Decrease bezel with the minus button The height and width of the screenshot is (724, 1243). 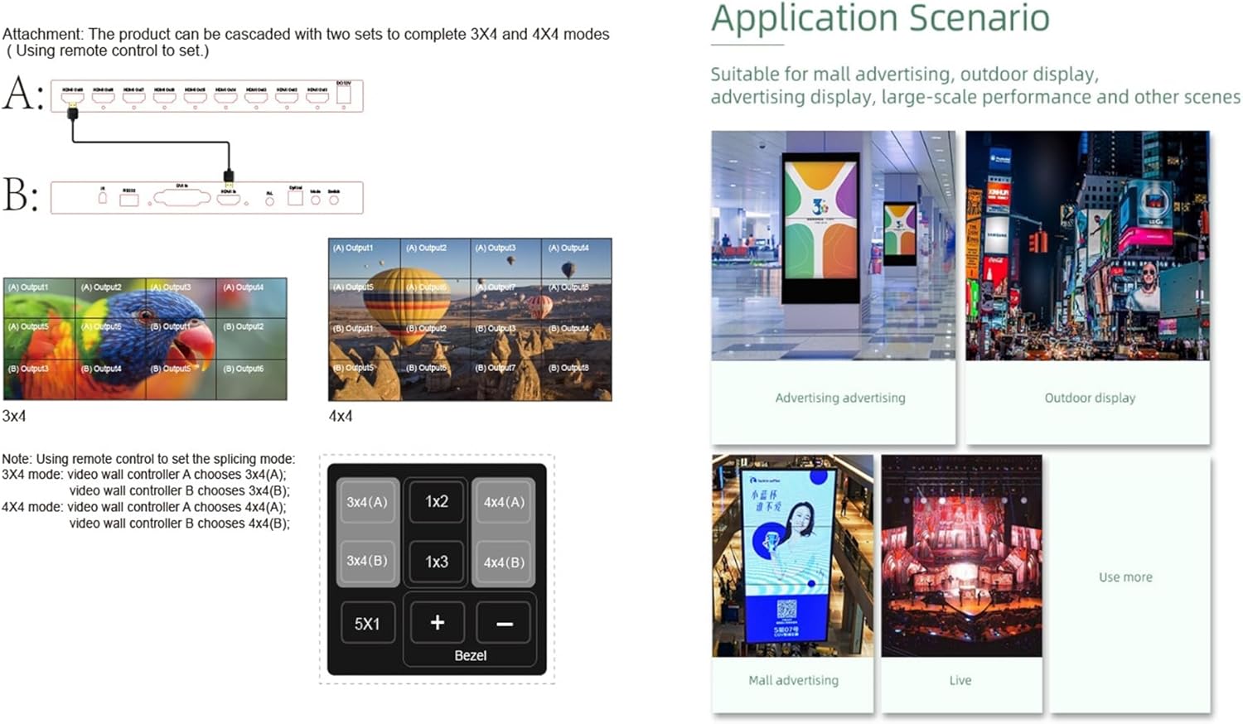tap(505, 623)
